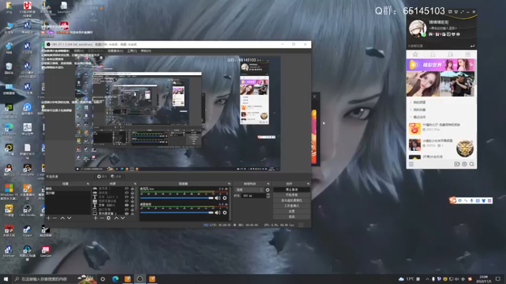Adjust 桌面音频 volume slider
The image size is (506, 284).
[177, 213]
